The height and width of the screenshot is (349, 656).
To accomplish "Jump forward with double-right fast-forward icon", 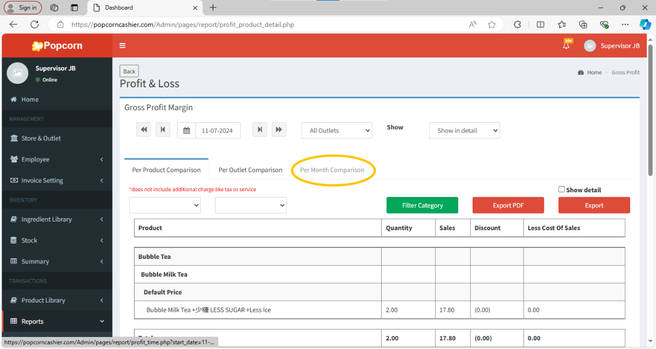I will click(279, 130).
